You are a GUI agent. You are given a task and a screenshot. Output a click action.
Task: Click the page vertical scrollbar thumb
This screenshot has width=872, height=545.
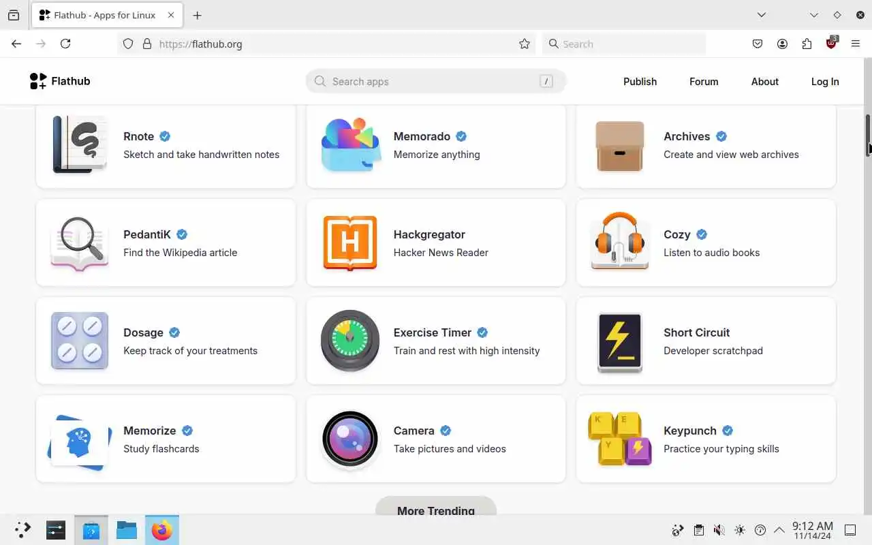868,135
